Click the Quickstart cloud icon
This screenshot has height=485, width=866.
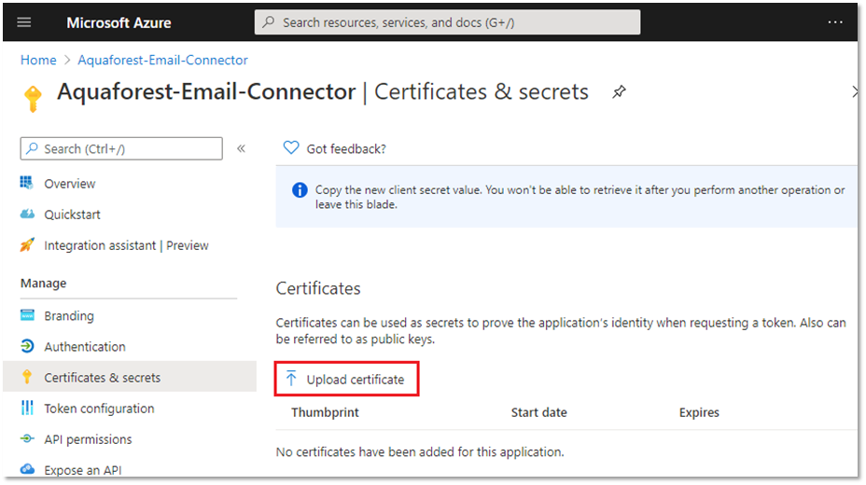[x=27, y=215]
